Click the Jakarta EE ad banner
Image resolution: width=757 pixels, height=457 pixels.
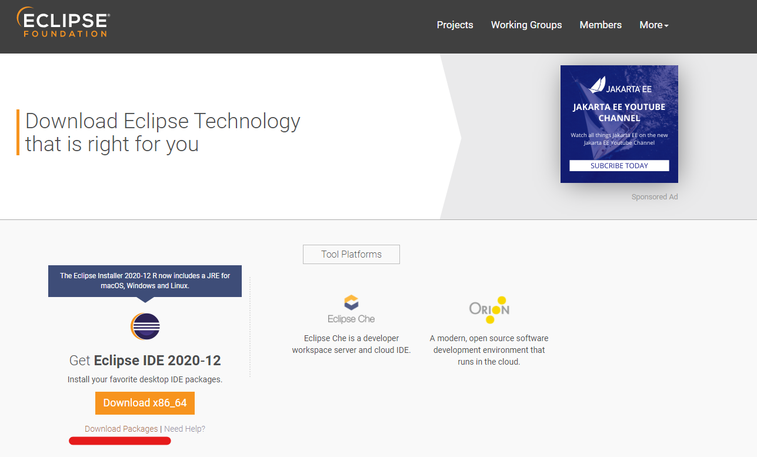619,124
